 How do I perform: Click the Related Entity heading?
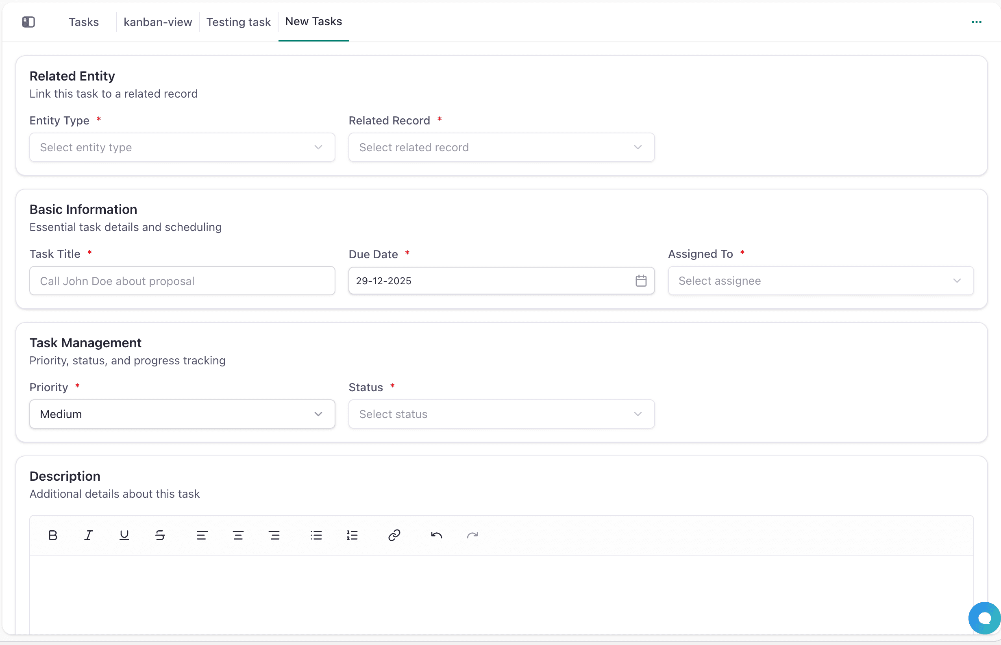pos(72,76)
